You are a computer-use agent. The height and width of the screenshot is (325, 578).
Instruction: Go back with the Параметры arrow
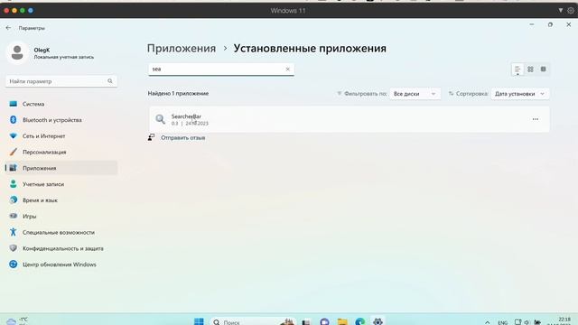click(x=8, y=28)
